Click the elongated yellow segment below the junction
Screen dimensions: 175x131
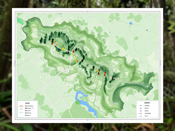pos(75,59)
